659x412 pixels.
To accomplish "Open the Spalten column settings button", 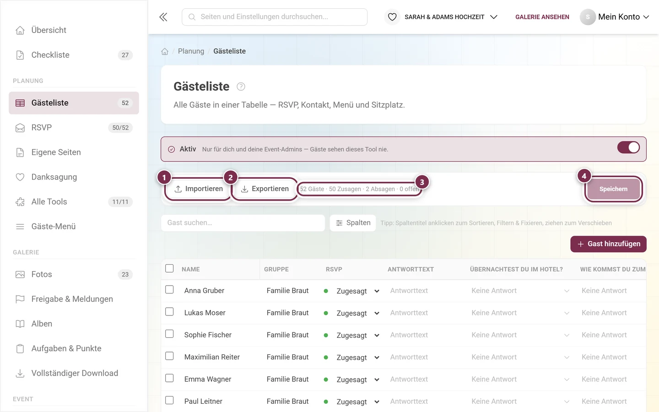I will (x=353, y=223).
